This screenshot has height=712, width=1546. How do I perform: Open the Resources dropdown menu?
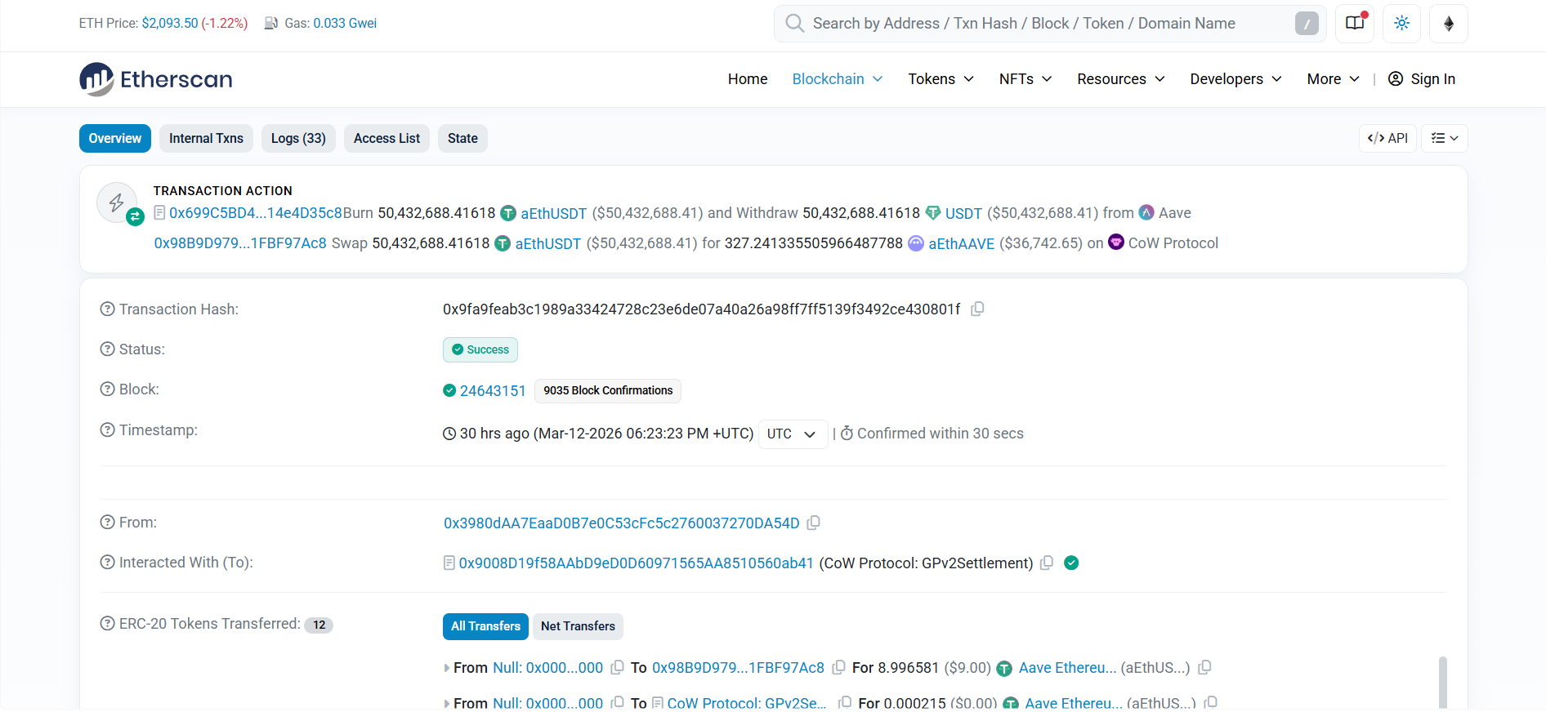click(x=1121, y=78)
